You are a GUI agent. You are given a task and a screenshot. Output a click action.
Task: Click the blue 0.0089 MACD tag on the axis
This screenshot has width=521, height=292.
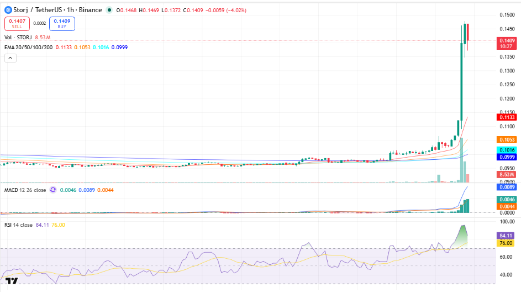point(507,187)
